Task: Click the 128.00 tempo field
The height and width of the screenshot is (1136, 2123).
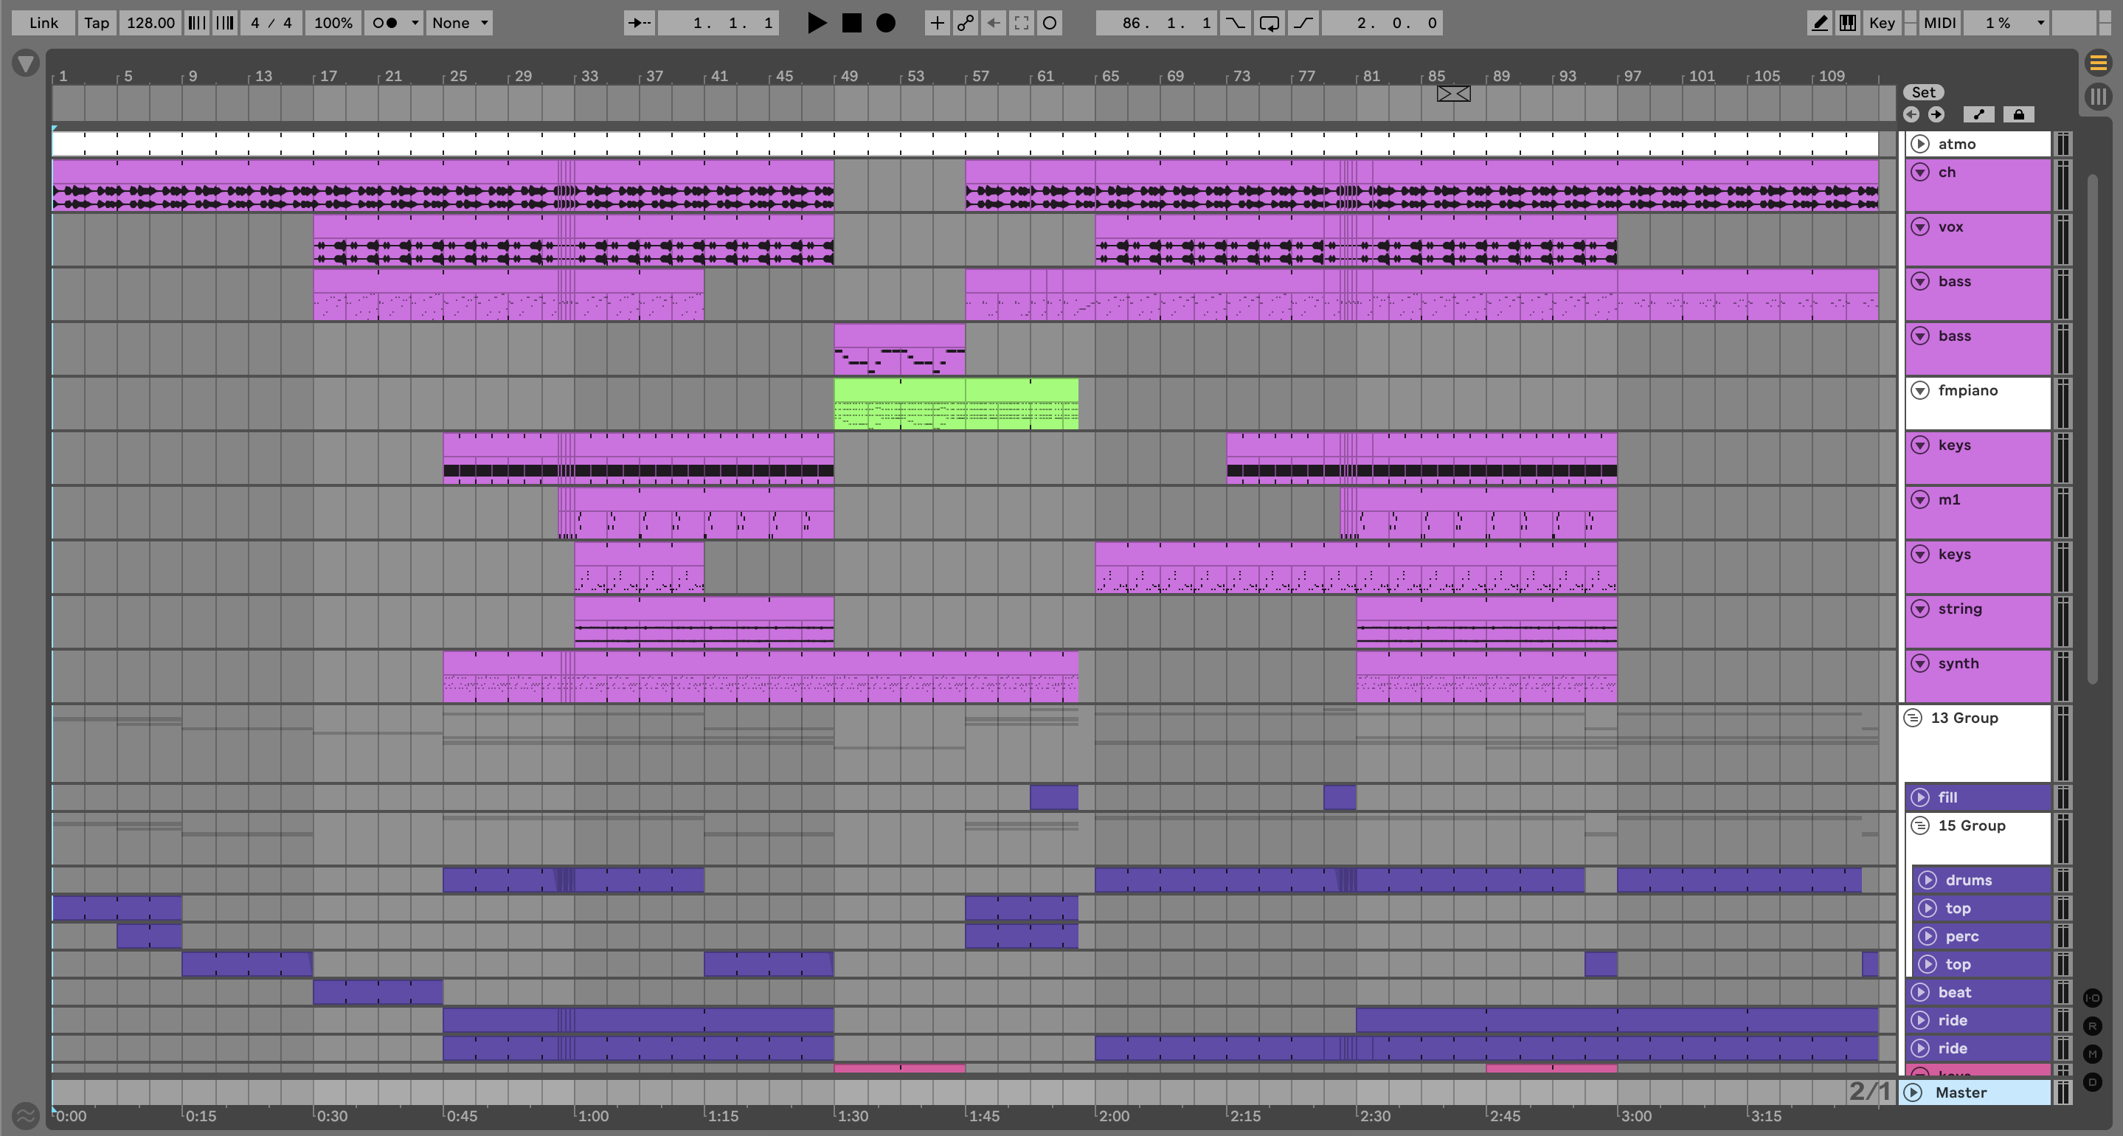Action: (150, 23)
